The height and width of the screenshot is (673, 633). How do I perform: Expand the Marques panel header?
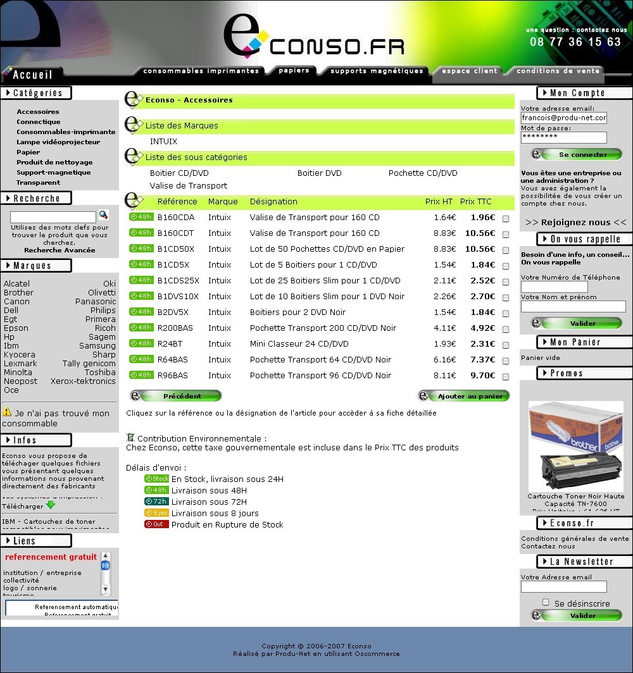[36, 266]
